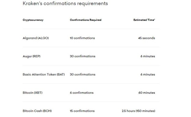Click the Kraken's confirmations requirements heading

tap(65, 4)
